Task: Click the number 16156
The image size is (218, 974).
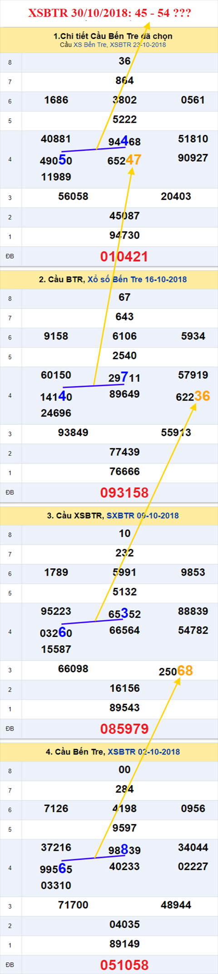Action: coord(124,689)
